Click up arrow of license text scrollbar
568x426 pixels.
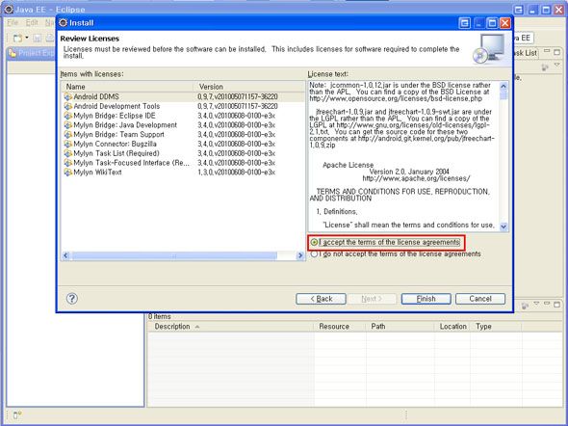503,86
